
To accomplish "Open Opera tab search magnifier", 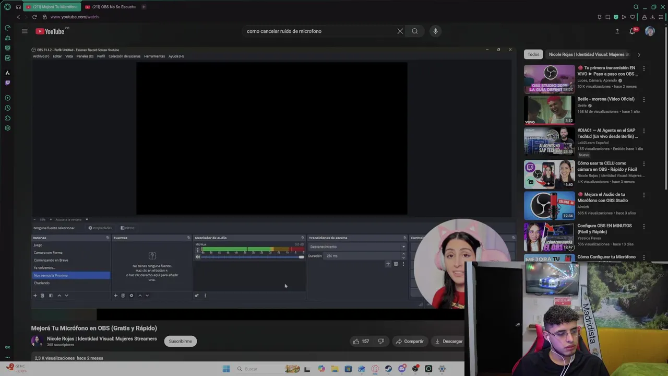I will pos(636,7).
